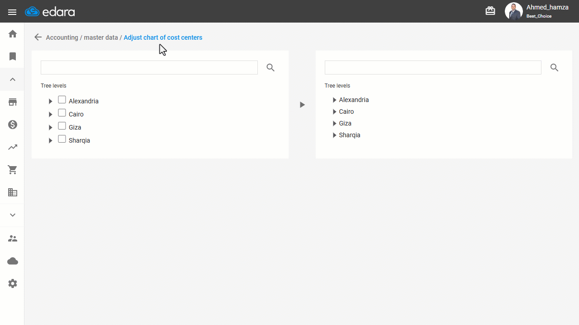Check the Giza checkbox
Viewport: 579px width, 325px height.
click(x=62, y=126)
